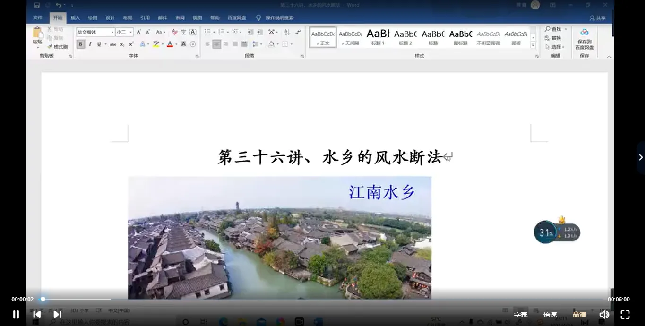Select the 副标题 style
The width and height of the screenshot is (646, 326).
click(x=461, y=37)
